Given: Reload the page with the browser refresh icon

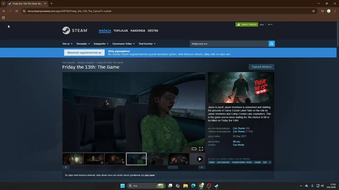Looking at the screenshot, I should pyautogui.click(x=16, y=11).
